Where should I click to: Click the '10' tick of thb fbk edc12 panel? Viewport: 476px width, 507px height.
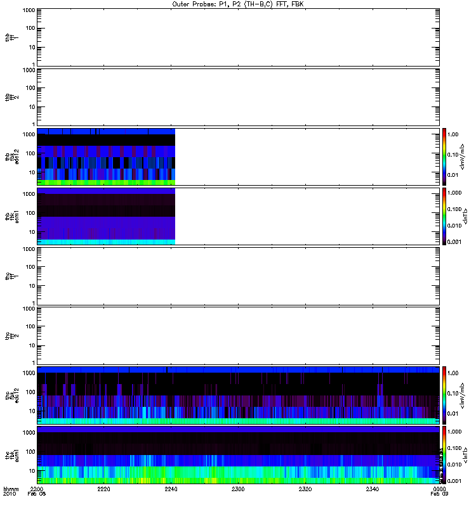32,172
